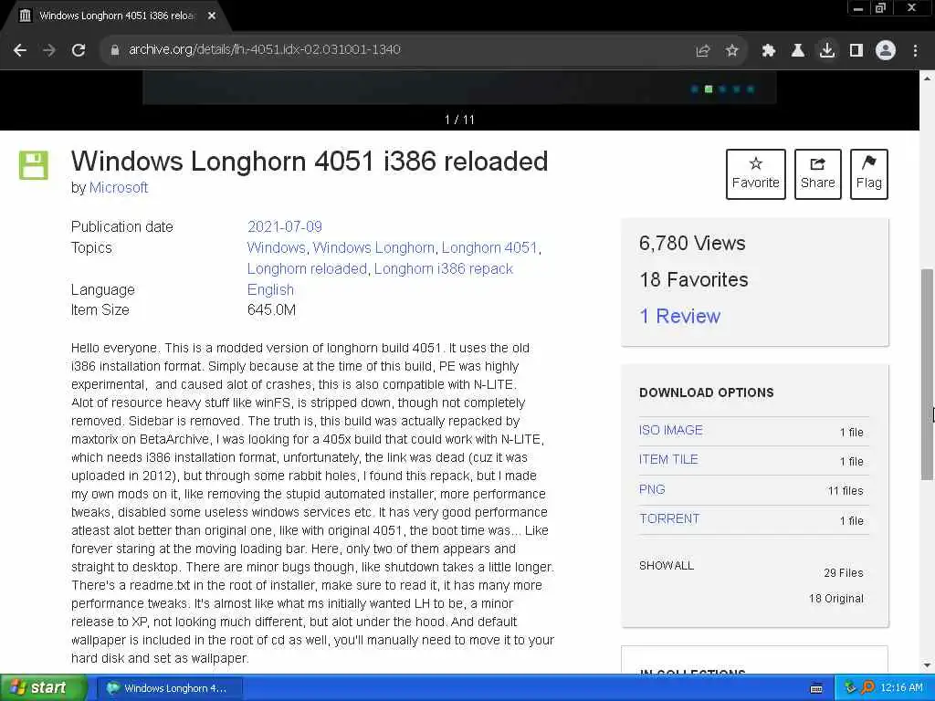The width and height of the screenshot is (935, 701).
Task: Click the search magnifier tray icon
Action: coord(867,688)
